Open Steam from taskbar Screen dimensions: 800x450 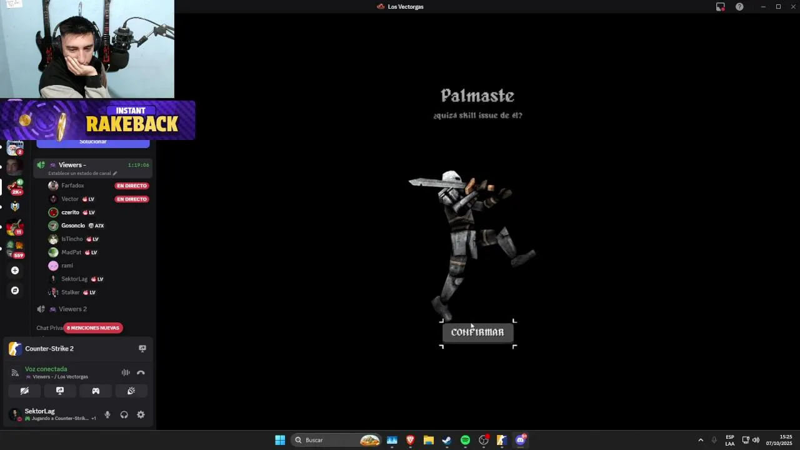pyautogui.click(x=446, y=440)
